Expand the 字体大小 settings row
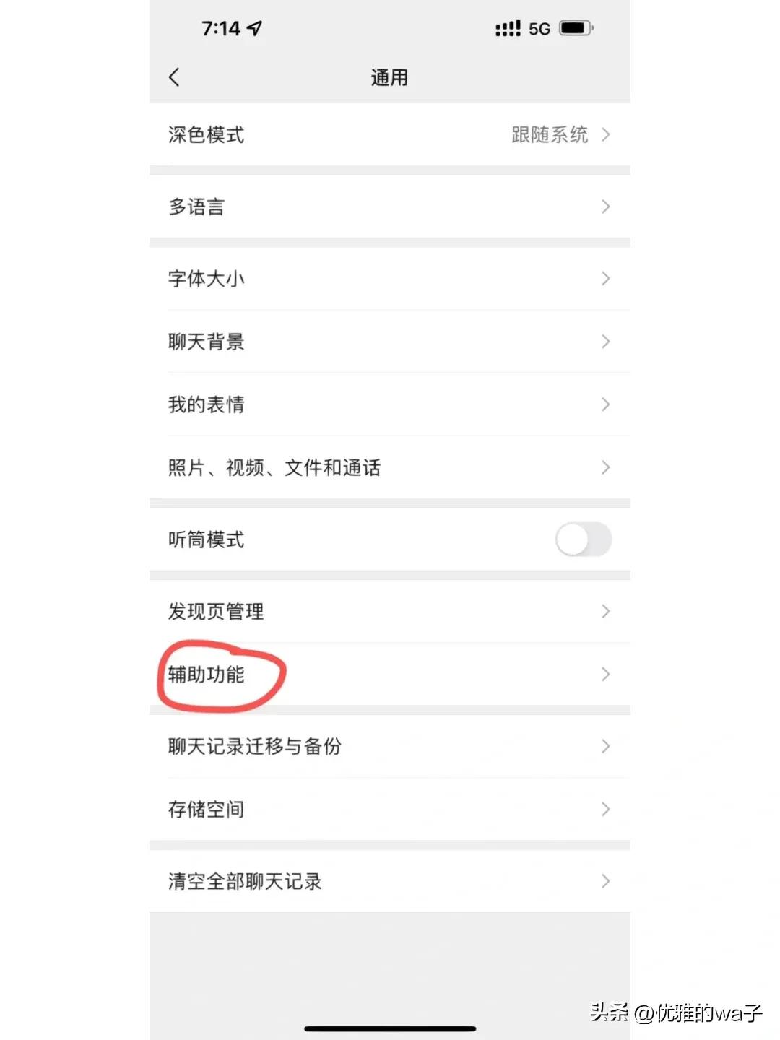Viewport: 780px width, 1040px height. click(x=390, y=279)
